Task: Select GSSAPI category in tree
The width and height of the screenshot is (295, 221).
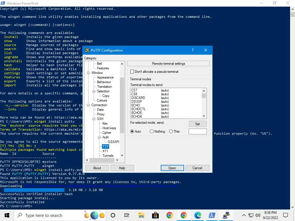Action: pos(114,142)
